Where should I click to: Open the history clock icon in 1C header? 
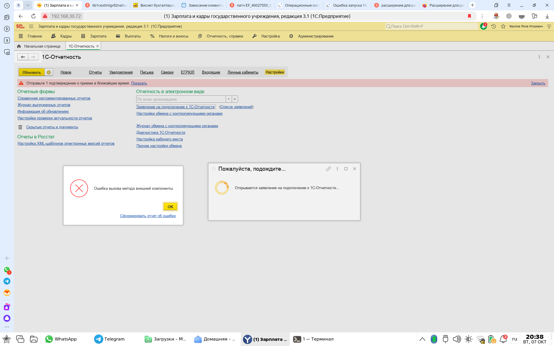click(x=494, y=27)
